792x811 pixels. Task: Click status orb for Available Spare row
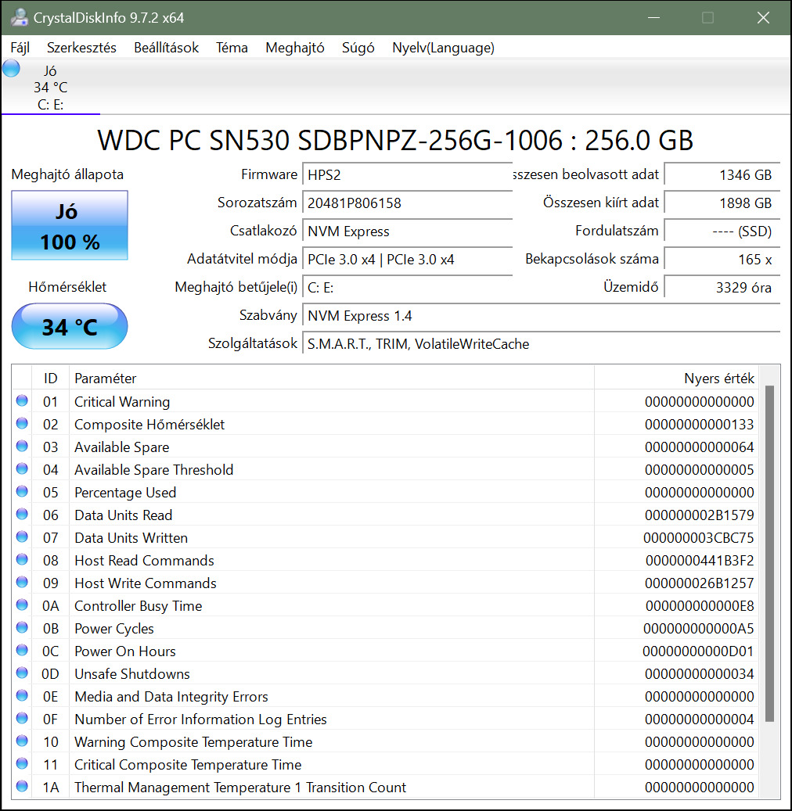[x=22, y=447]
